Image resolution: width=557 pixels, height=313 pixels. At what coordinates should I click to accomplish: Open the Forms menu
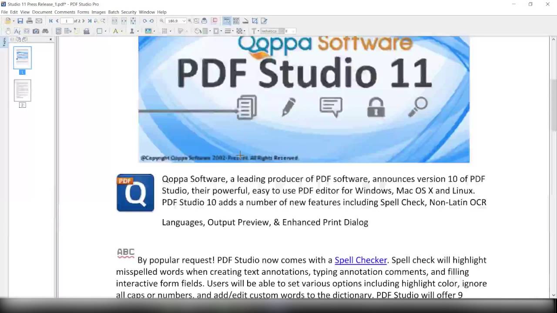[83, 12]
